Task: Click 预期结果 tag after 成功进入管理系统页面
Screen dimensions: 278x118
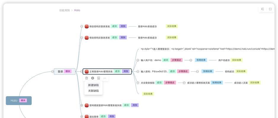Action: click(x=217, y=83)
